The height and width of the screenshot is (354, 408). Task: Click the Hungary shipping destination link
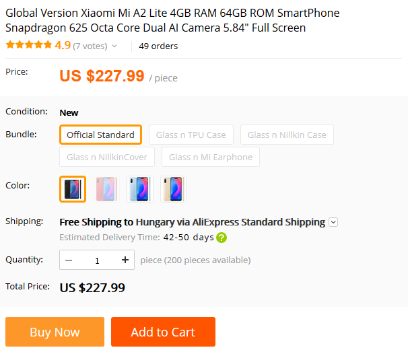tap(156, 222)
